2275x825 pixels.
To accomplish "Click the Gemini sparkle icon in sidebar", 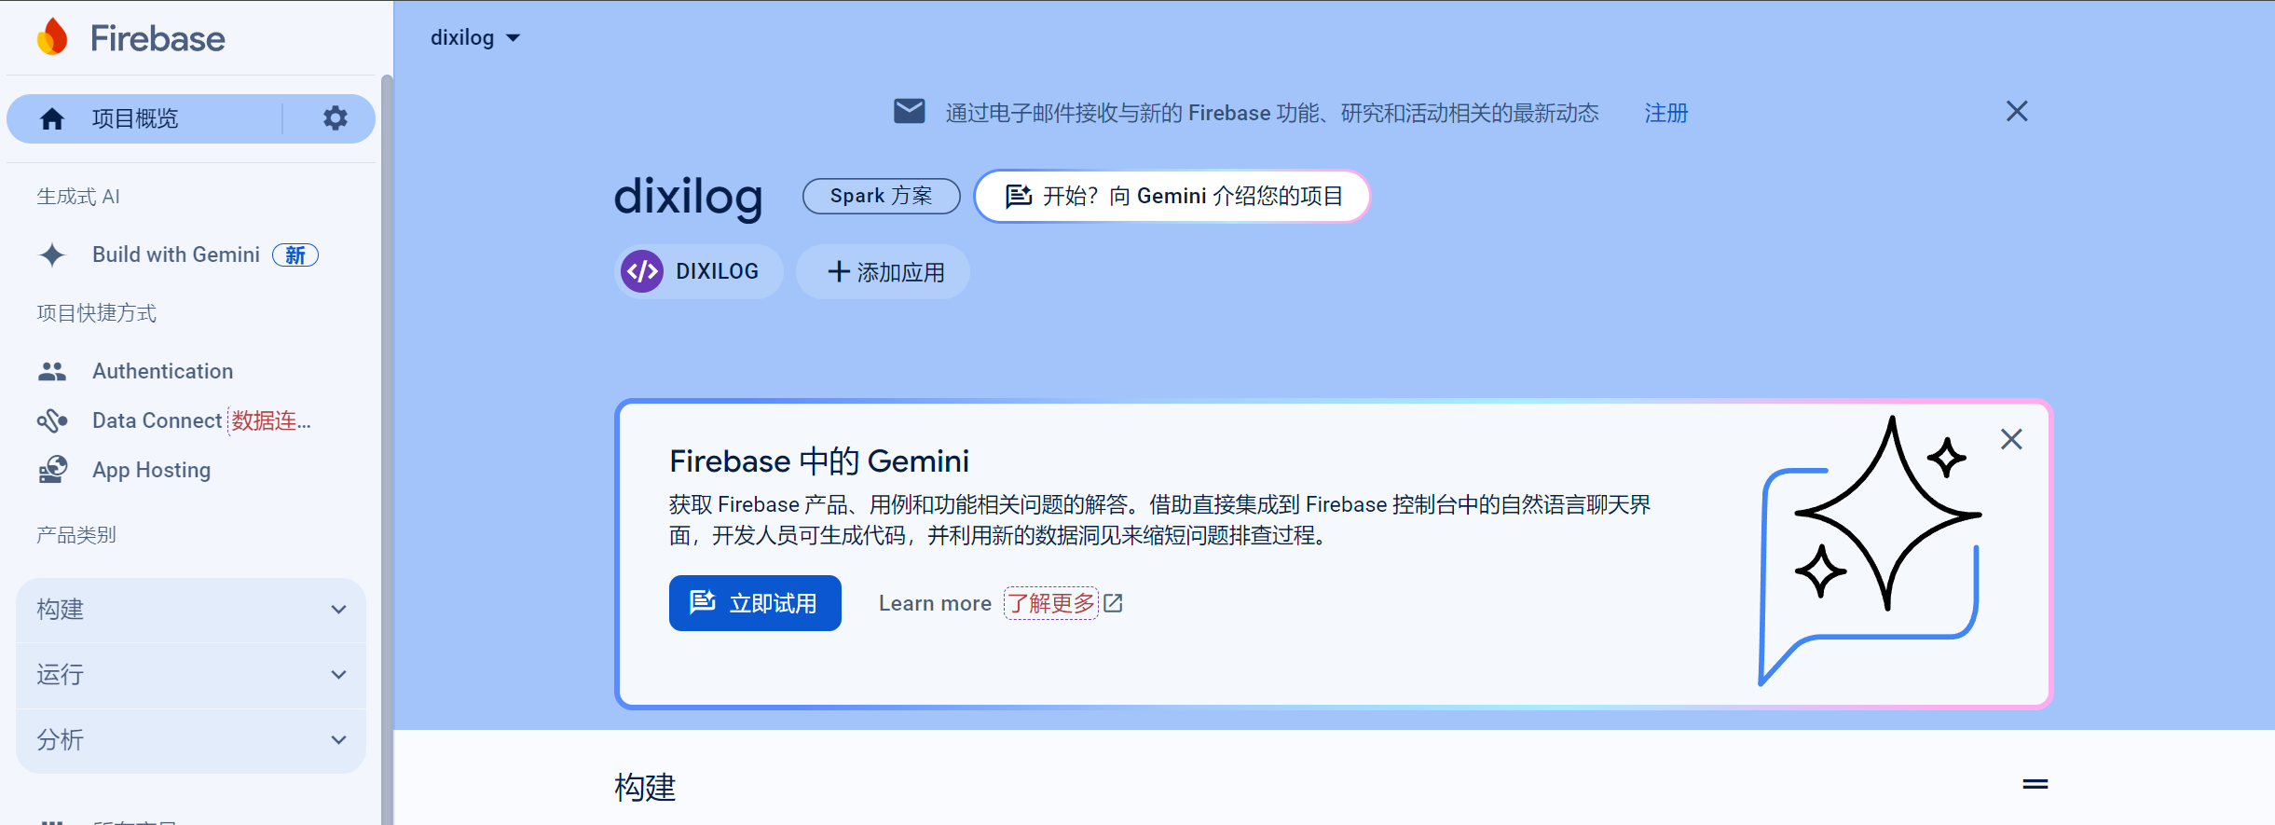I will pyautogui.click(x=52, y=254).
